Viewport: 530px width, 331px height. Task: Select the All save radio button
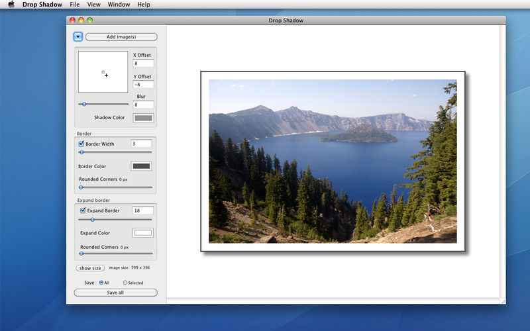pos(101,283)
